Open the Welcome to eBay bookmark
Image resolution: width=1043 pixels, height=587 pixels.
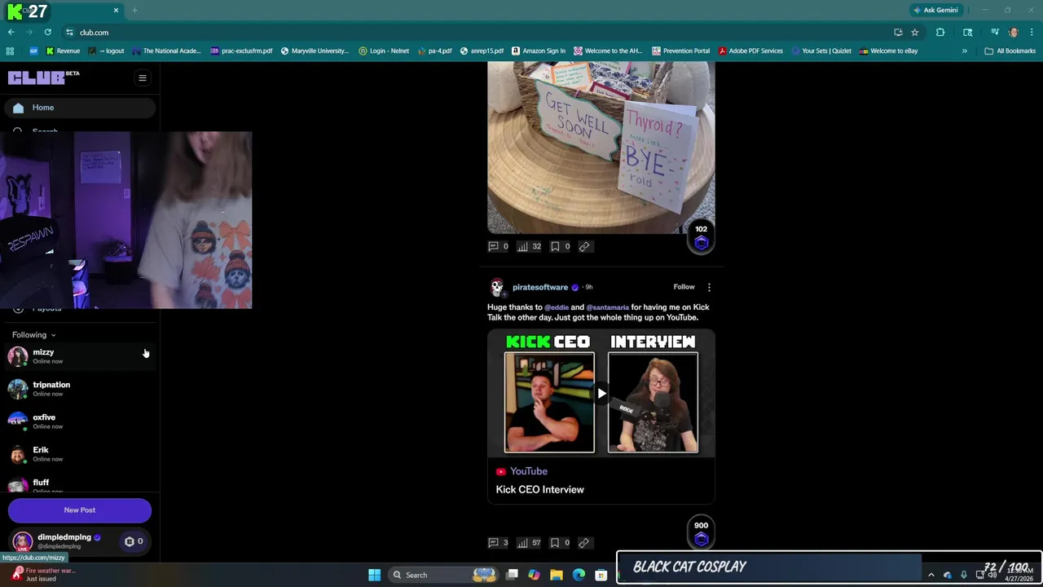[888, 51]
